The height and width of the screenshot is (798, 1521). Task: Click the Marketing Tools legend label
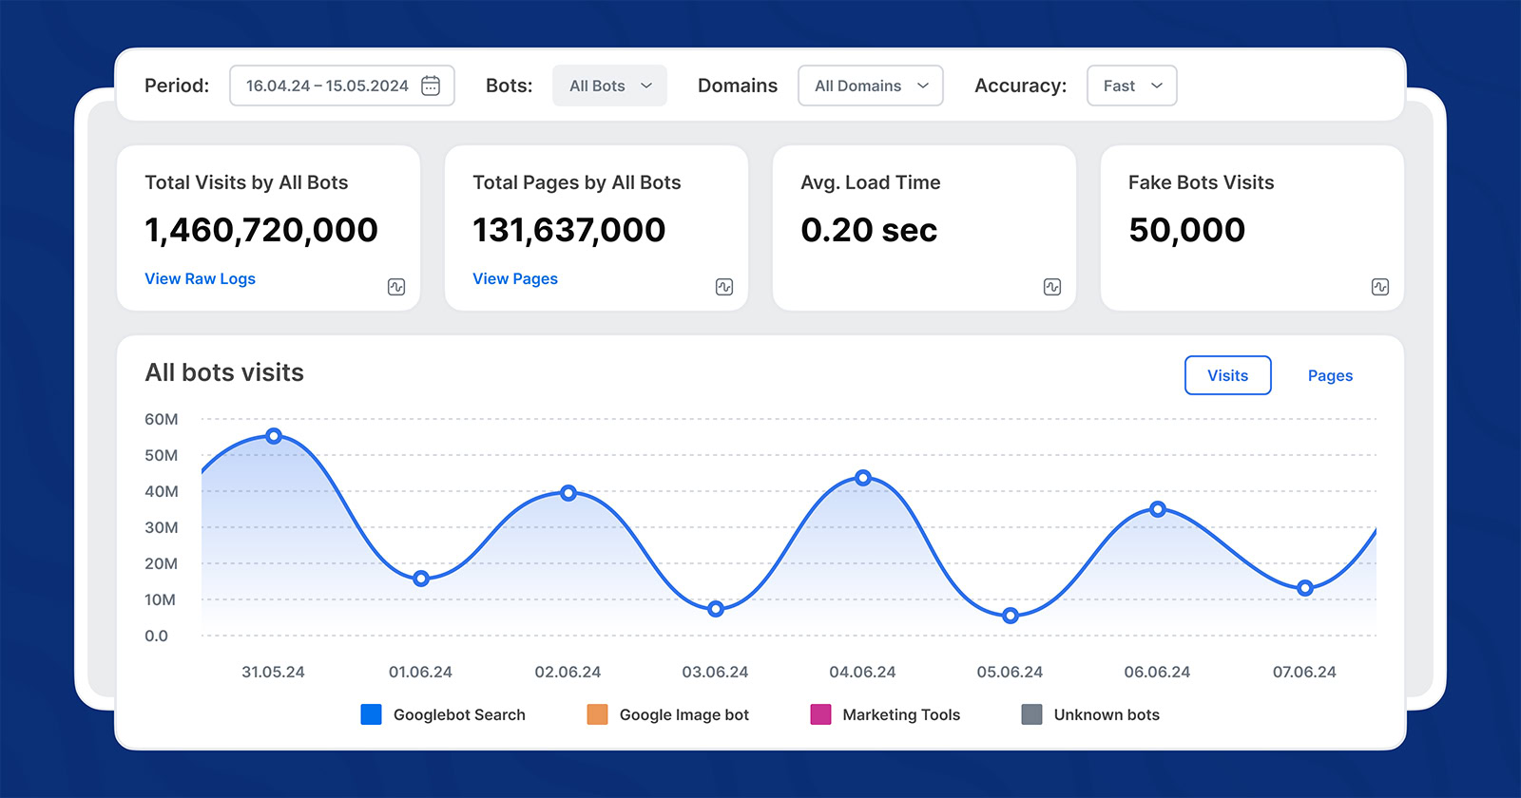901,714
